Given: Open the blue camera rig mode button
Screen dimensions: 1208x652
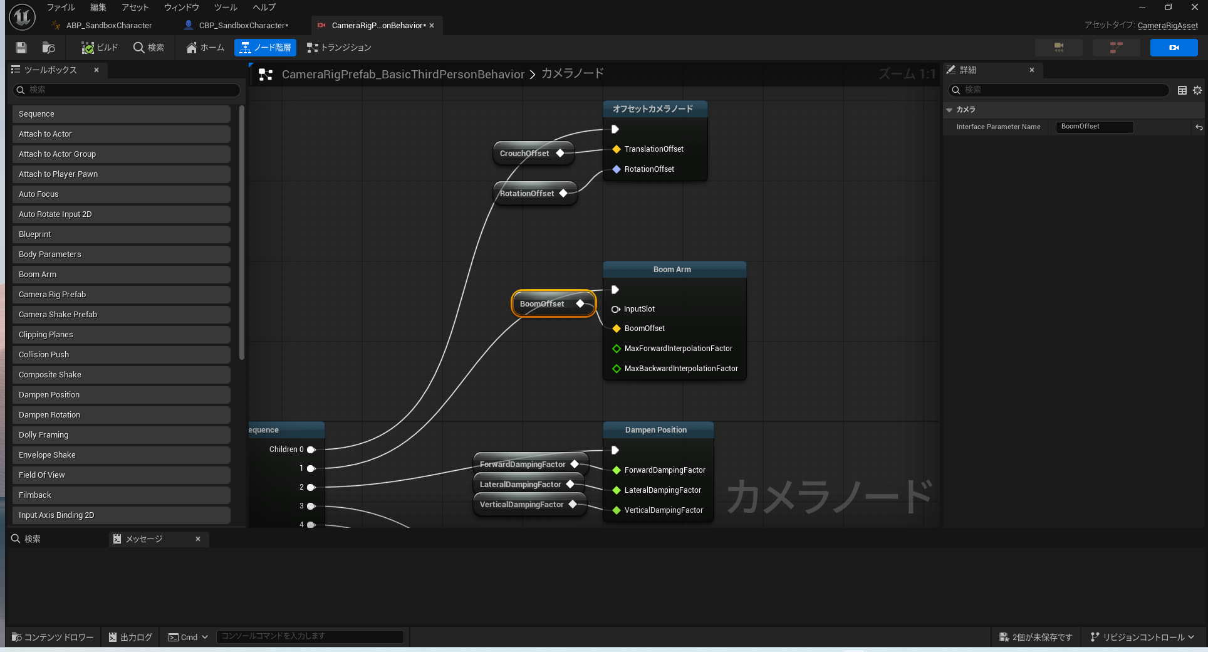Looking at the screenshot, I should coord(1173,48).
